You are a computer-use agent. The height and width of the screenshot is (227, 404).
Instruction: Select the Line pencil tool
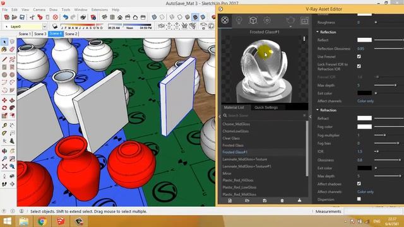4,59
